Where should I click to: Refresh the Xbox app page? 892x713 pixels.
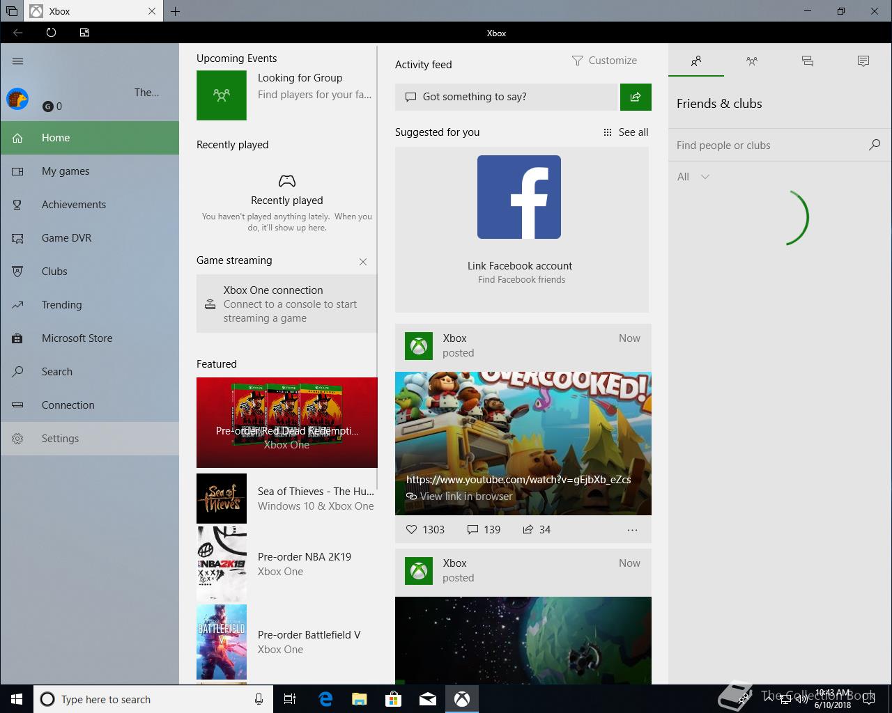[51, 33]
